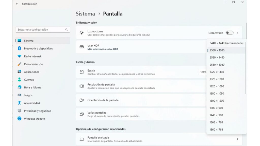Go to Personalización settings

(x=33, y=64)
